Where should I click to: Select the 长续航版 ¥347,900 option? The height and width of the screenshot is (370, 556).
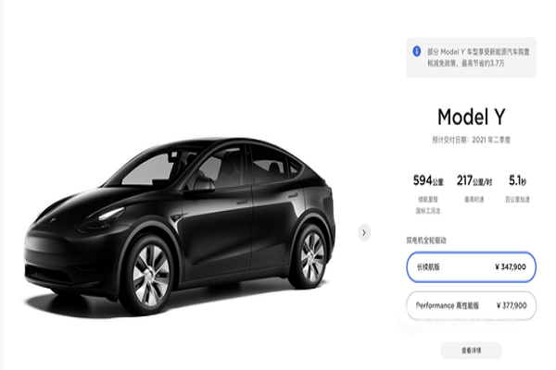pos(471,267)
